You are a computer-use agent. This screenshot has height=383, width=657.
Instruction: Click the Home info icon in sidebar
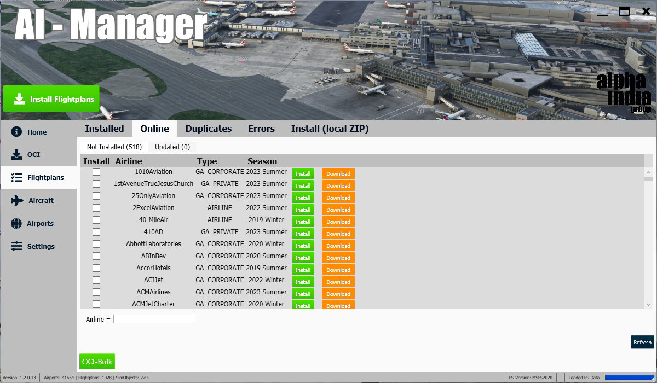coord(16,132)
